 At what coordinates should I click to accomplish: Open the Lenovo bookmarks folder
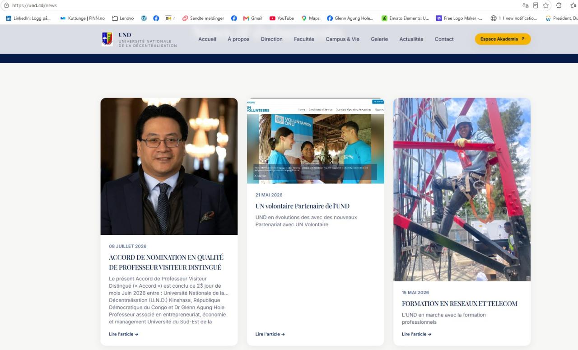(123, 19)
